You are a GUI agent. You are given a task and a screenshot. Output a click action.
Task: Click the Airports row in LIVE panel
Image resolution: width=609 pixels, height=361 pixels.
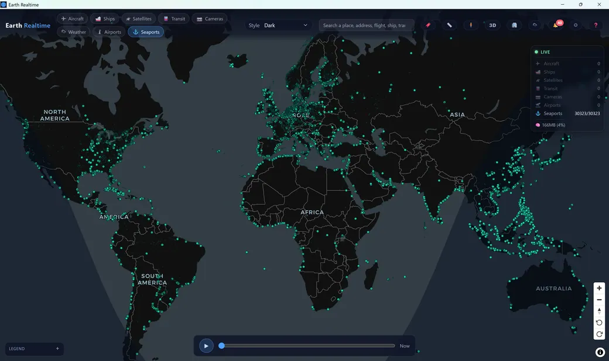[x=567, y=105]
